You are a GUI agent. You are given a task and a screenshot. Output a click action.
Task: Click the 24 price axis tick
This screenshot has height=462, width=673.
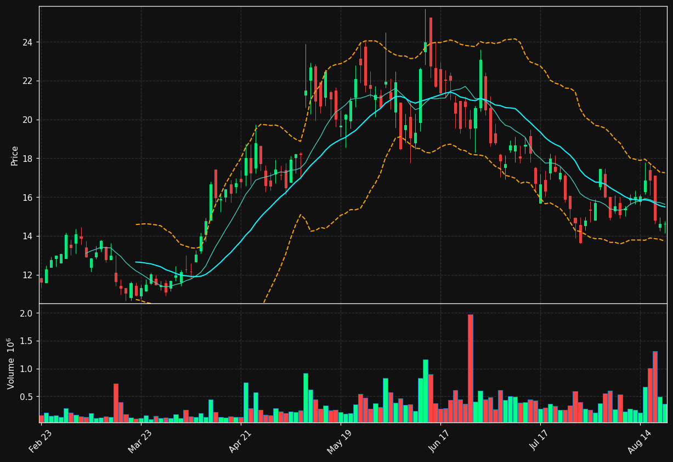pyautogui.click(x=28, y=42)
